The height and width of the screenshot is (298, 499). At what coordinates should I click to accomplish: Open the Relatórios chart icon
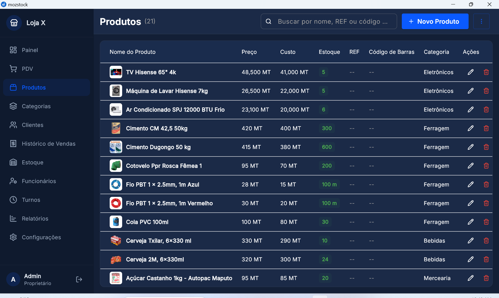coord(13,218)
